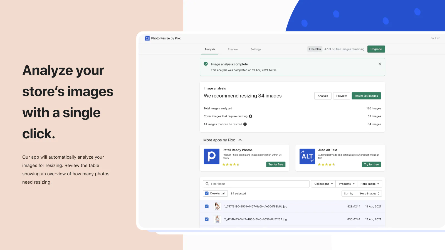This screenshot has width=445, height=250.
Task: Open info icon for cover images requiring resizing
Action: [x=251, y=116]
